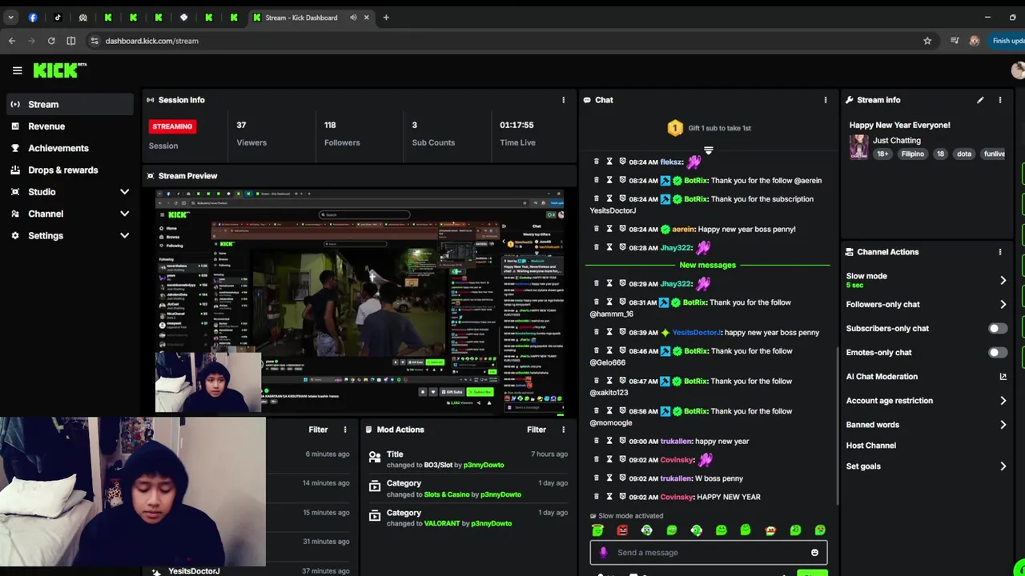Click the 'New messages' divider in chat

coord(707,265)
